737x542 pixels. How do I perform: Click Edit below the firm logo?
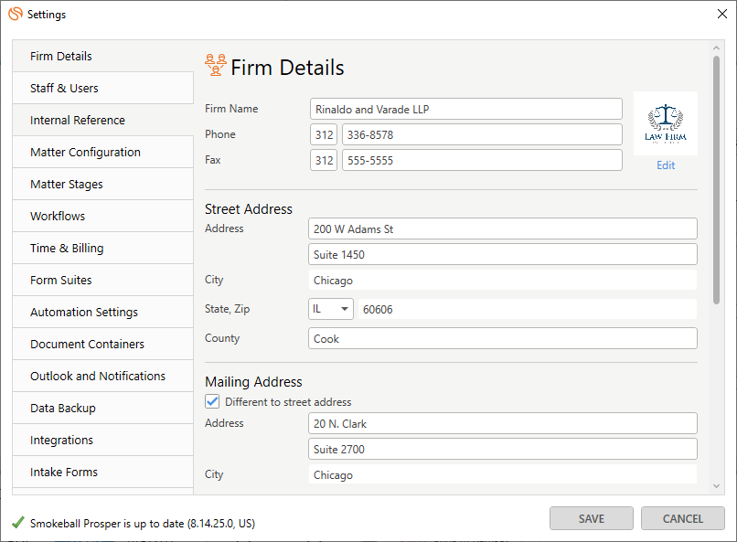click(x=665, y=165)
